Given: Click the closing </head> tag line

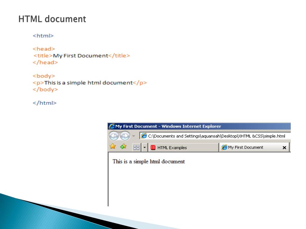Looking at the screenshot, I should point(45,62).
